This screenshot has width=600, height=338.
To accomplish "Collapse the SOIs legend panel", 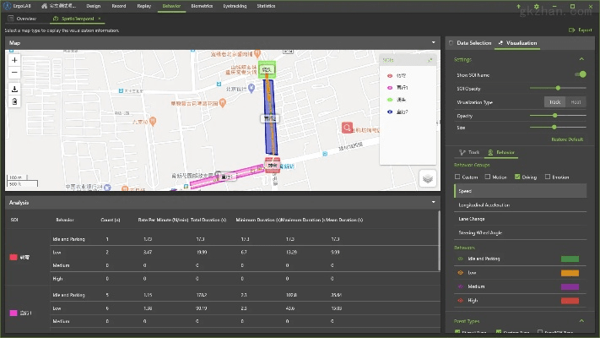I will (x=430, y=60).
